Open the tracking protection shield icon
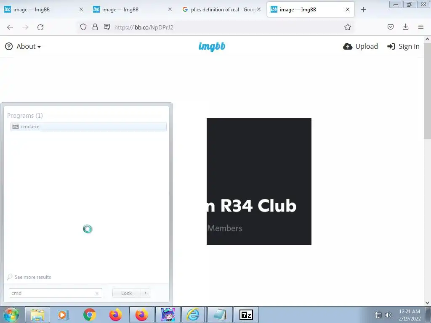 pyautogui.click(x=83, y=27)
